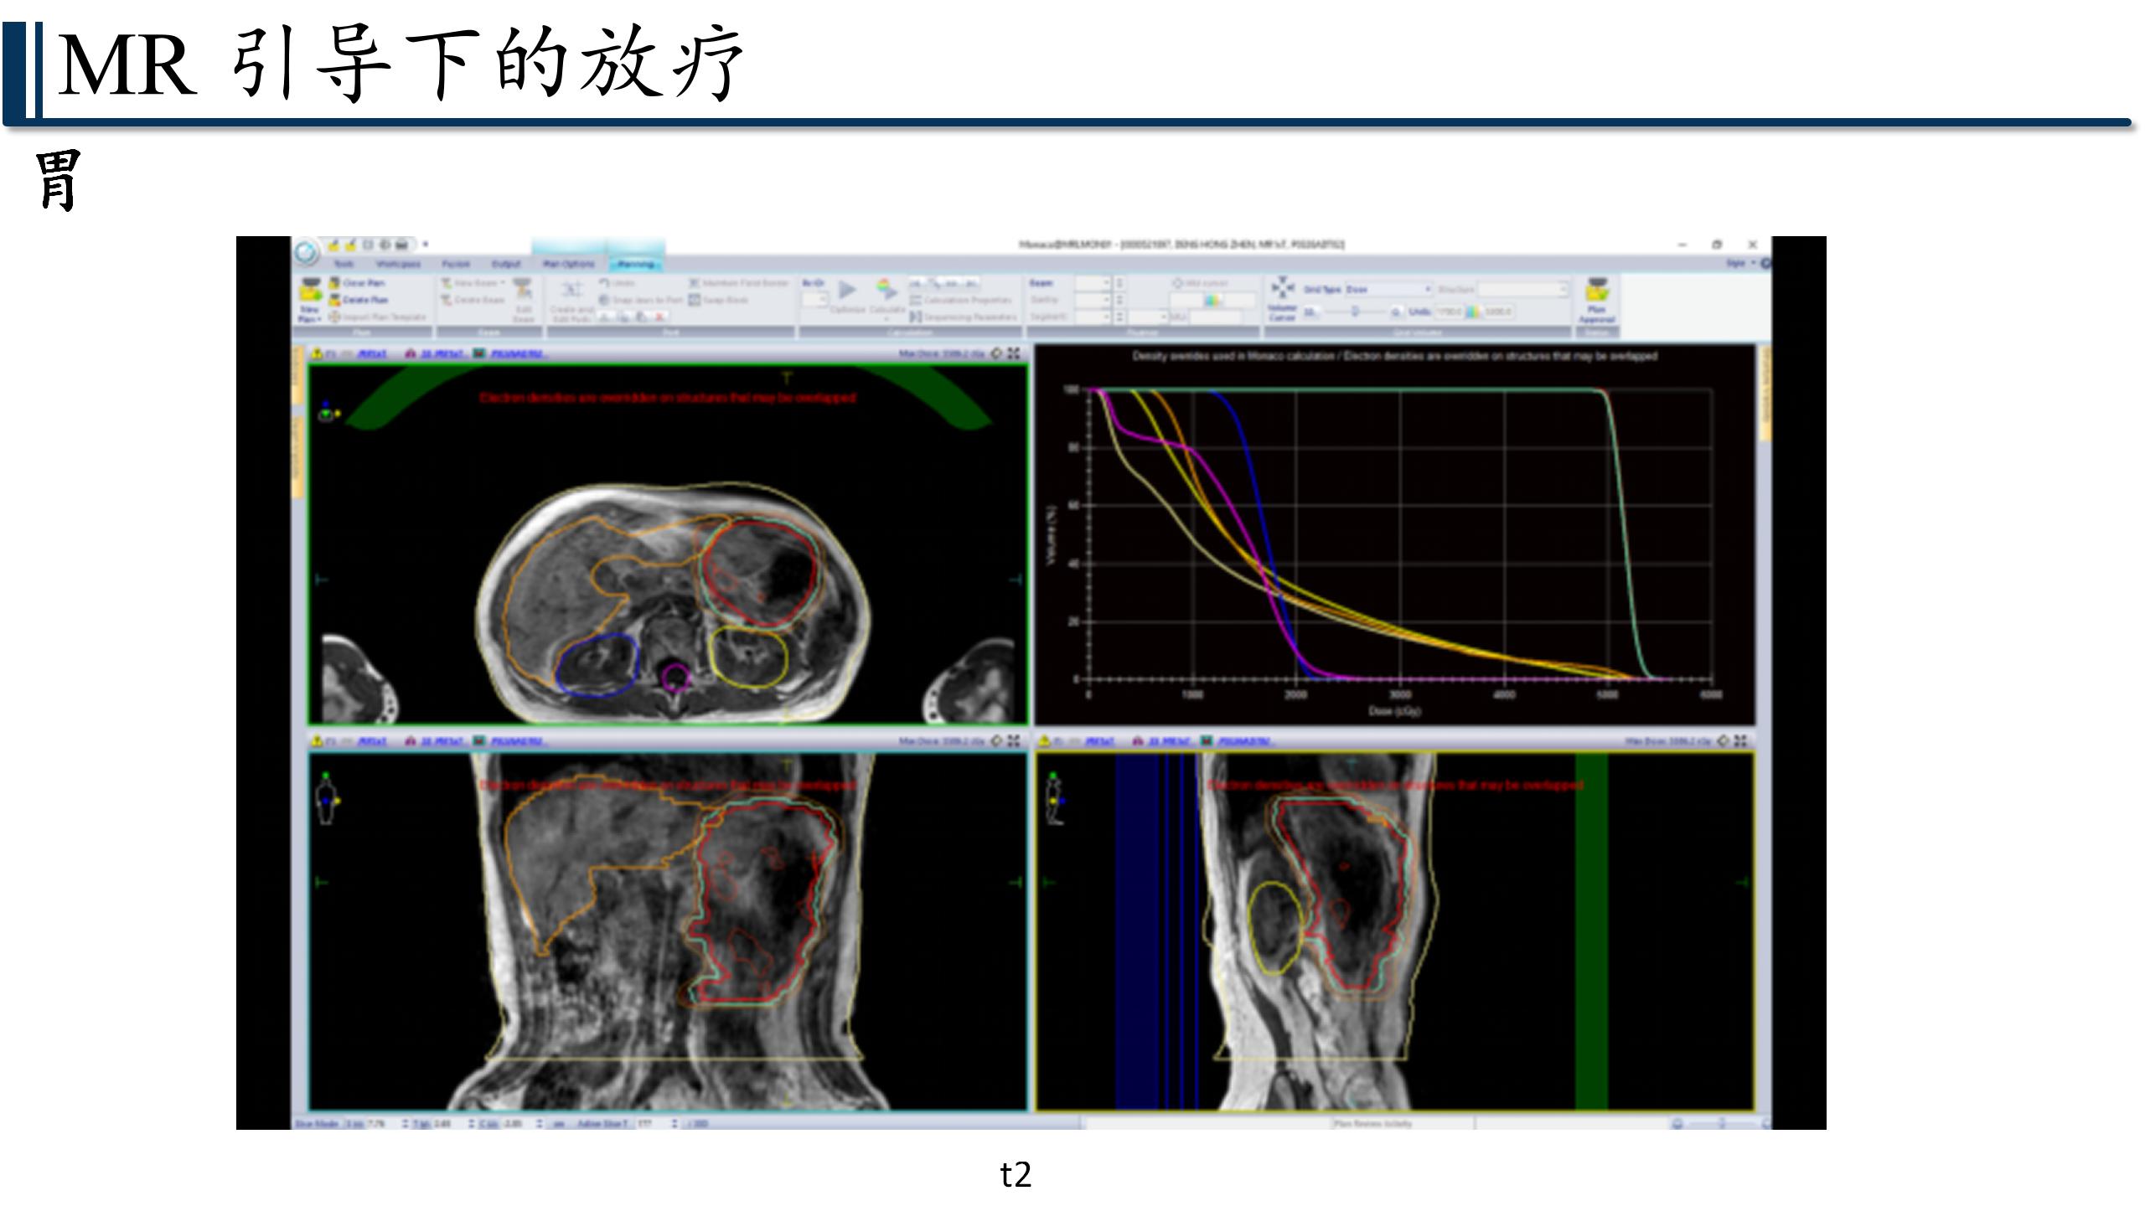Click the Calculate dose icon
This screenshot has height=1206, width=2145.
click(886, 289)
